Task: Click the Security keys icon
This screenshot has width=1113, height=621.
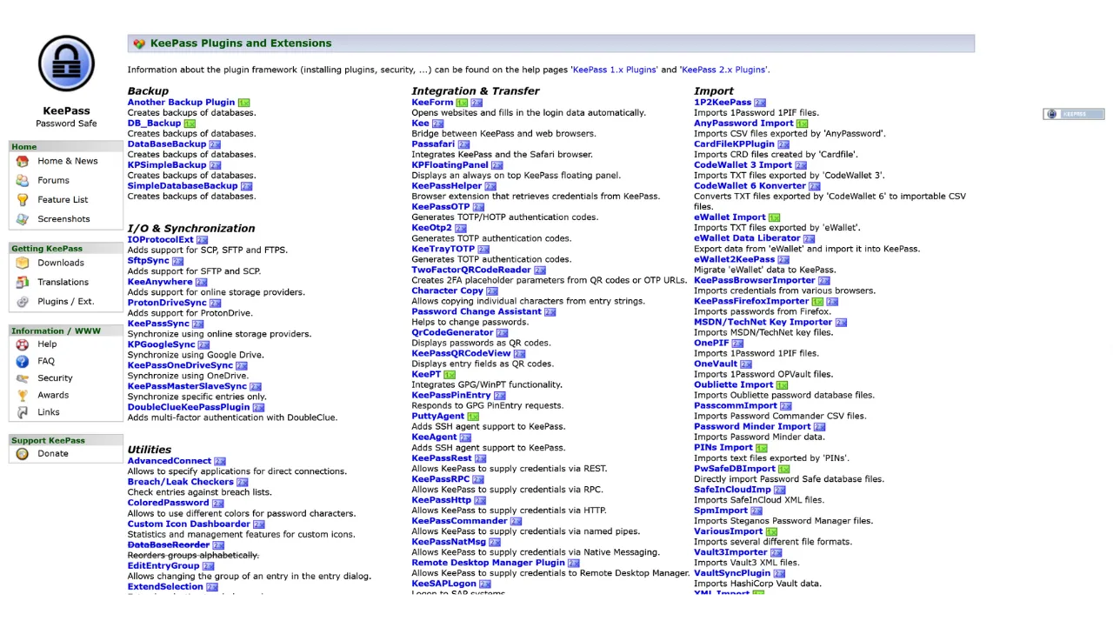Action: (x=22, y=378)
